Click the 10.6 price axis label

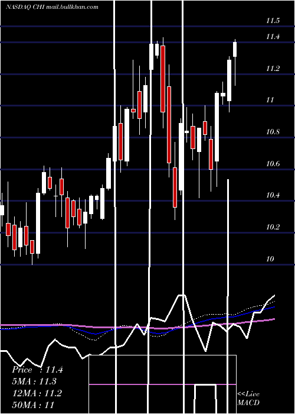pos(273,164)
